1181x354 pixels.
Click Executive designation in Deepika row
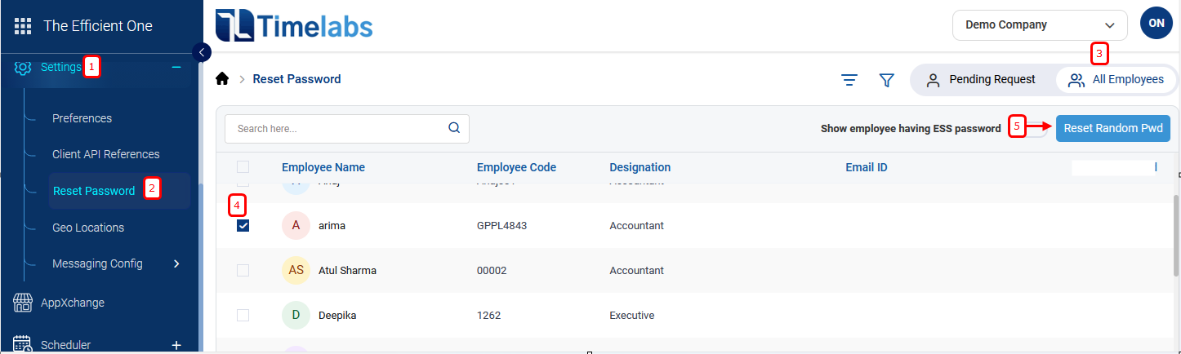[631, 316]
